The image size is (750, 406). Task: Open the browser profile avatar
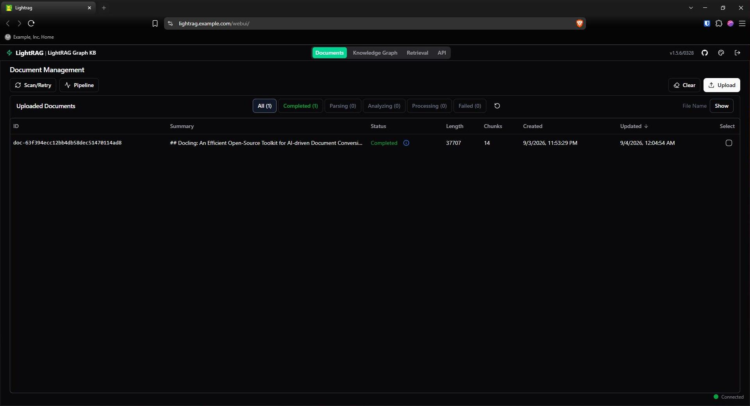click(730, 23)
